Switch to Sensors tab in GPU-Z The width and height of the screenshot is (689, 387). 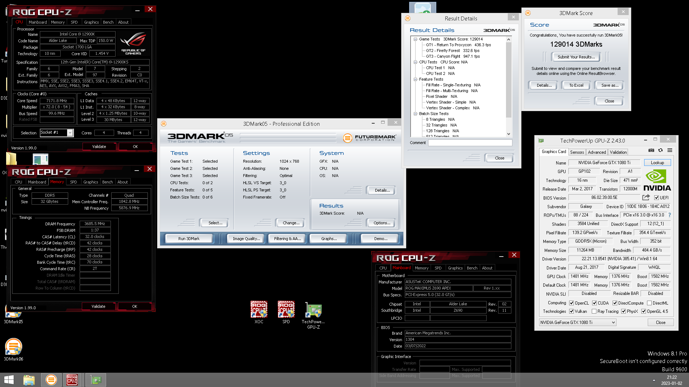click(x=577, y=152)
